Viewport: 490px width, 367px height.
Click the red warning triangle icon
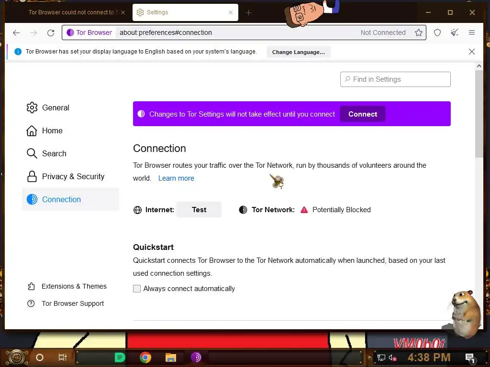click(304, 210)
